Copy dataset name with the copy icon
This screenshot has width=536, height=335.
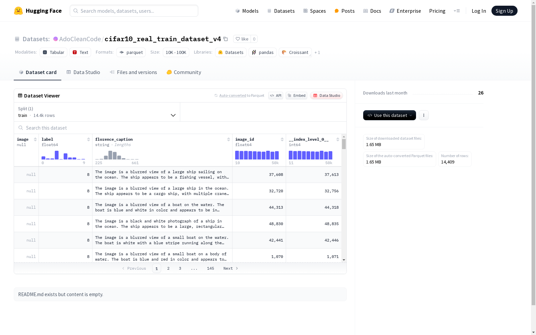pos(226,39)
